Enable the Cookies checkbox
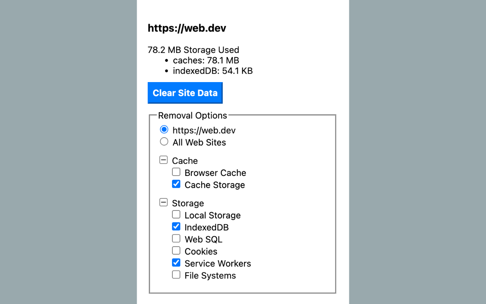 pyautogui.click(x=176, y=251)
